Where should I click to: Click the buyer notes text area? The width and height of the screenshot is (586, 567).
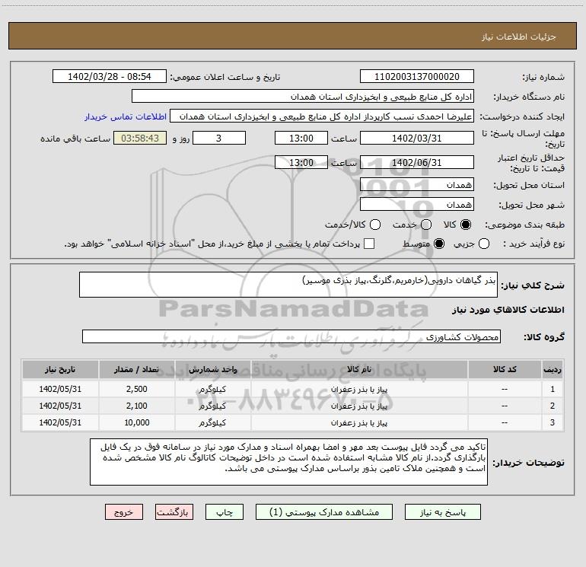(x=288, y=462)
